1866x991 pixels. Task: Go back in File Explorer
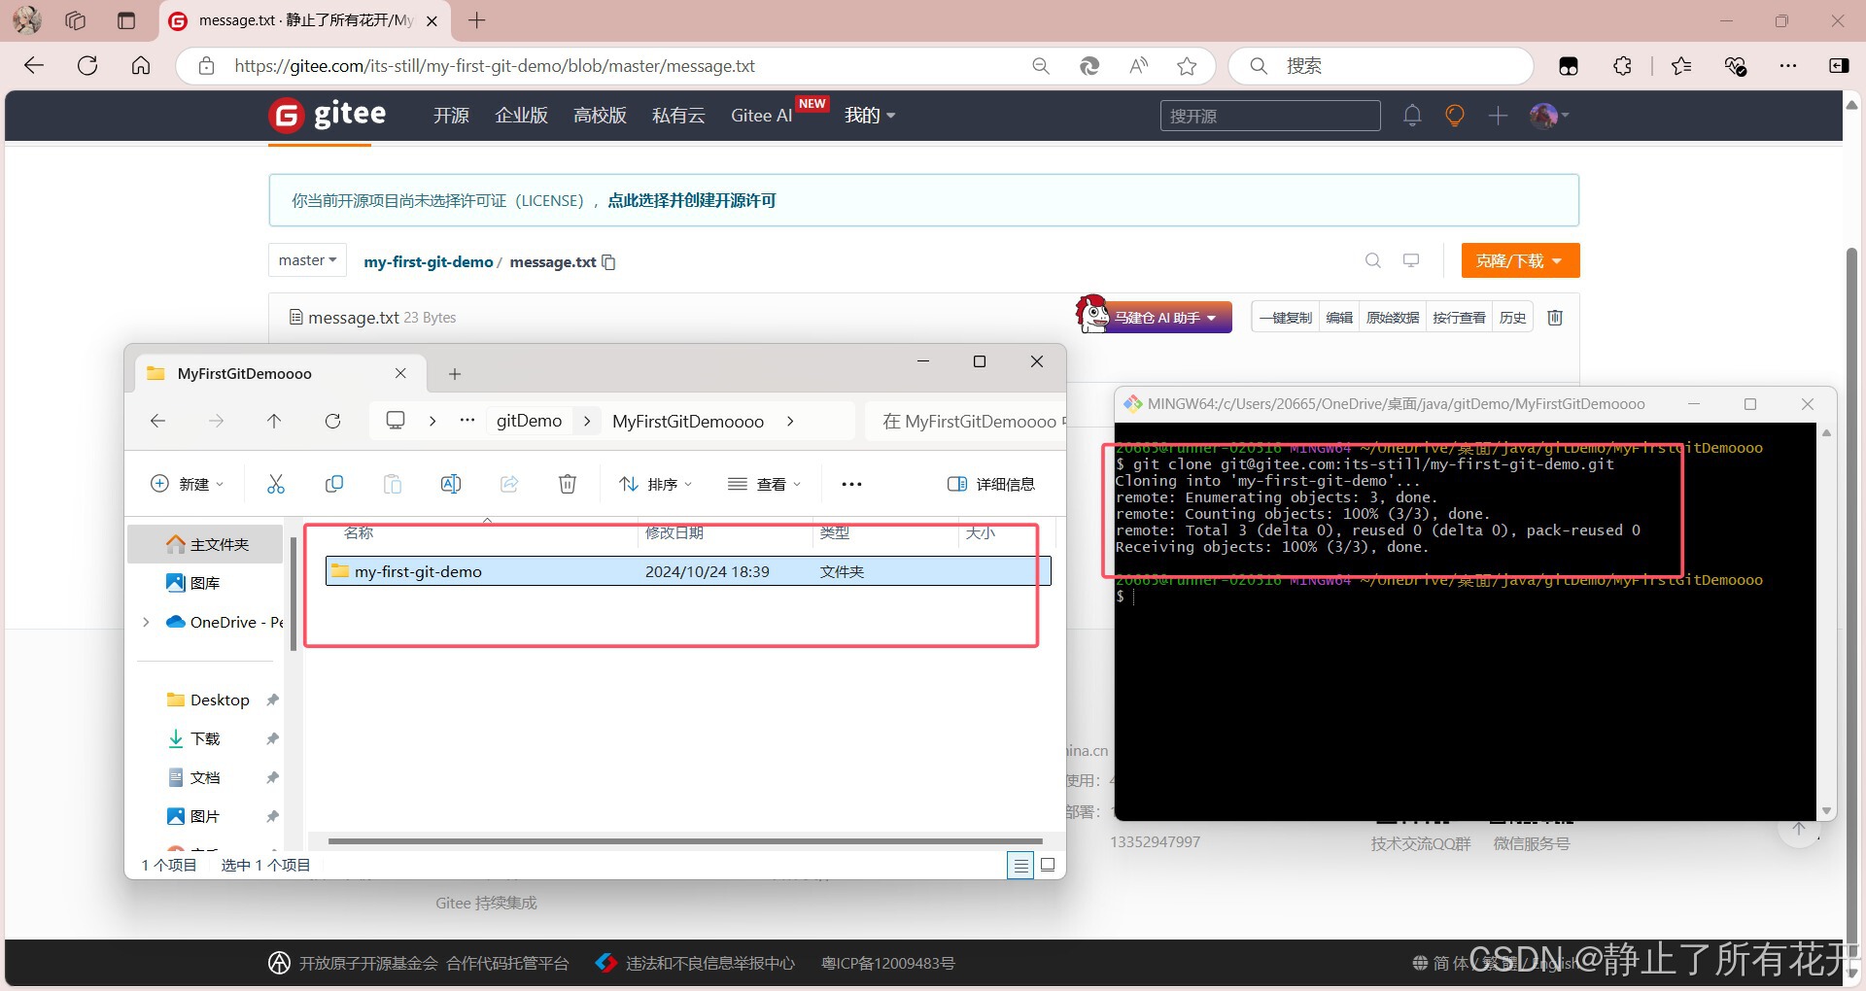pos(157,421)
